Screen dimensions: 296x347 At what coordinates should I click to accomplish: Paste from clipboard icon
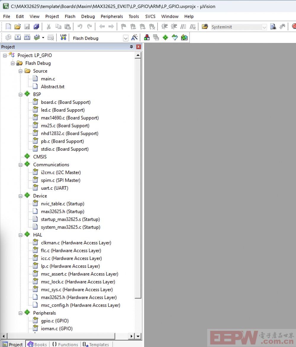pyautogui.click(x=67, y=27)
